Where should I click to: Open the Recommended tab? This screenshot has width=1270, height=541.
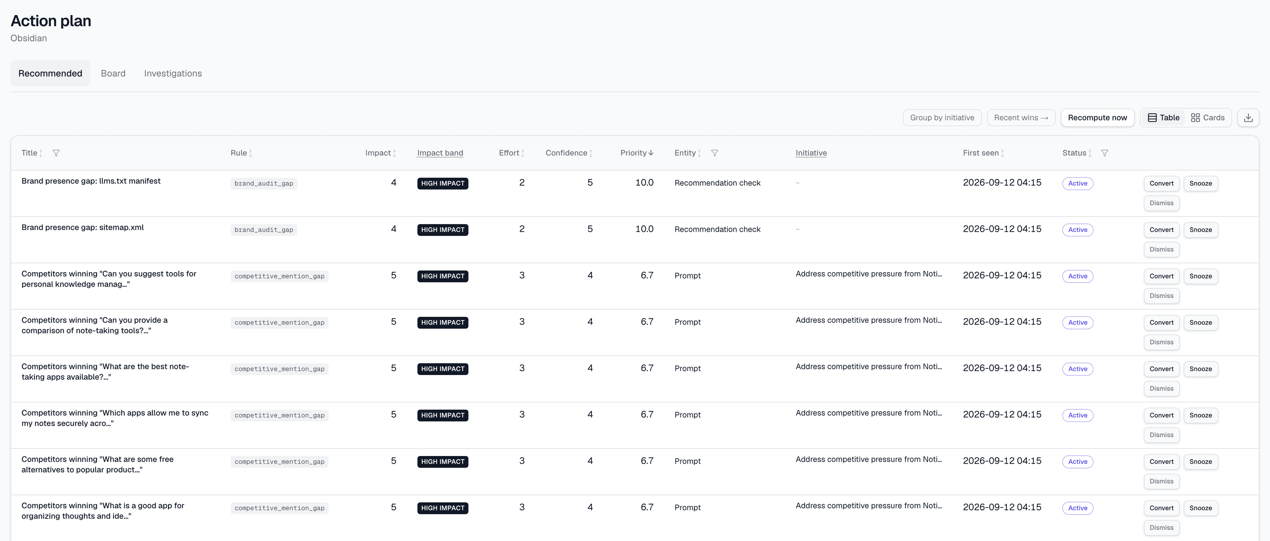click(x=50, y=73)
